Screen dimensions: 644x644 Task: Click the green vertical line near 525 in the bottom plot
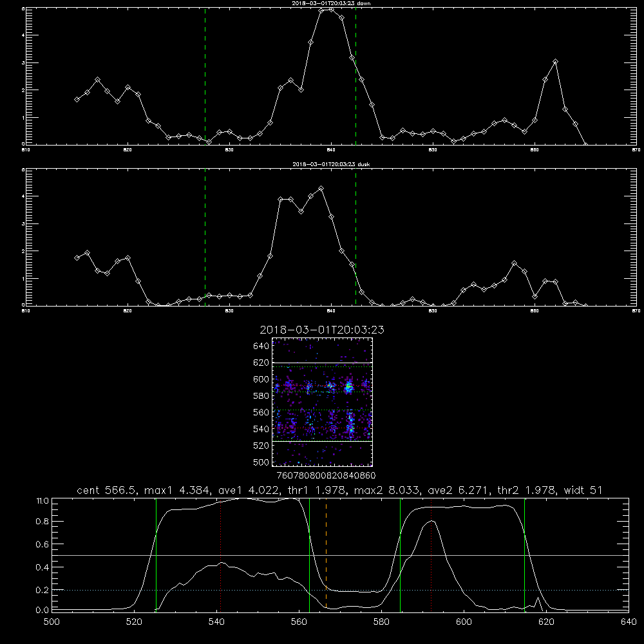(156, 554)
